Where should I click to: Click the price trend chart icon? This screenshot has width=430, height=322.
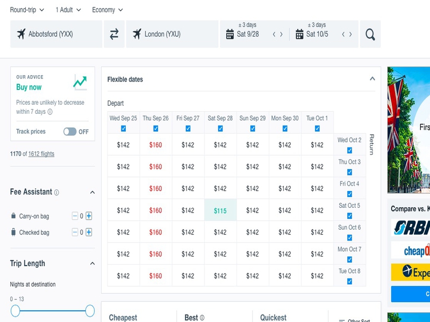click(x=80, y=83)
